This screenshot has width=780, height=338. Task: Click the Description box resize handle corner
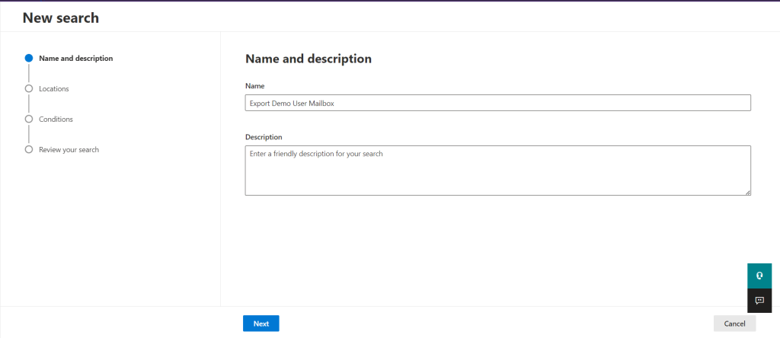[748, 193]
